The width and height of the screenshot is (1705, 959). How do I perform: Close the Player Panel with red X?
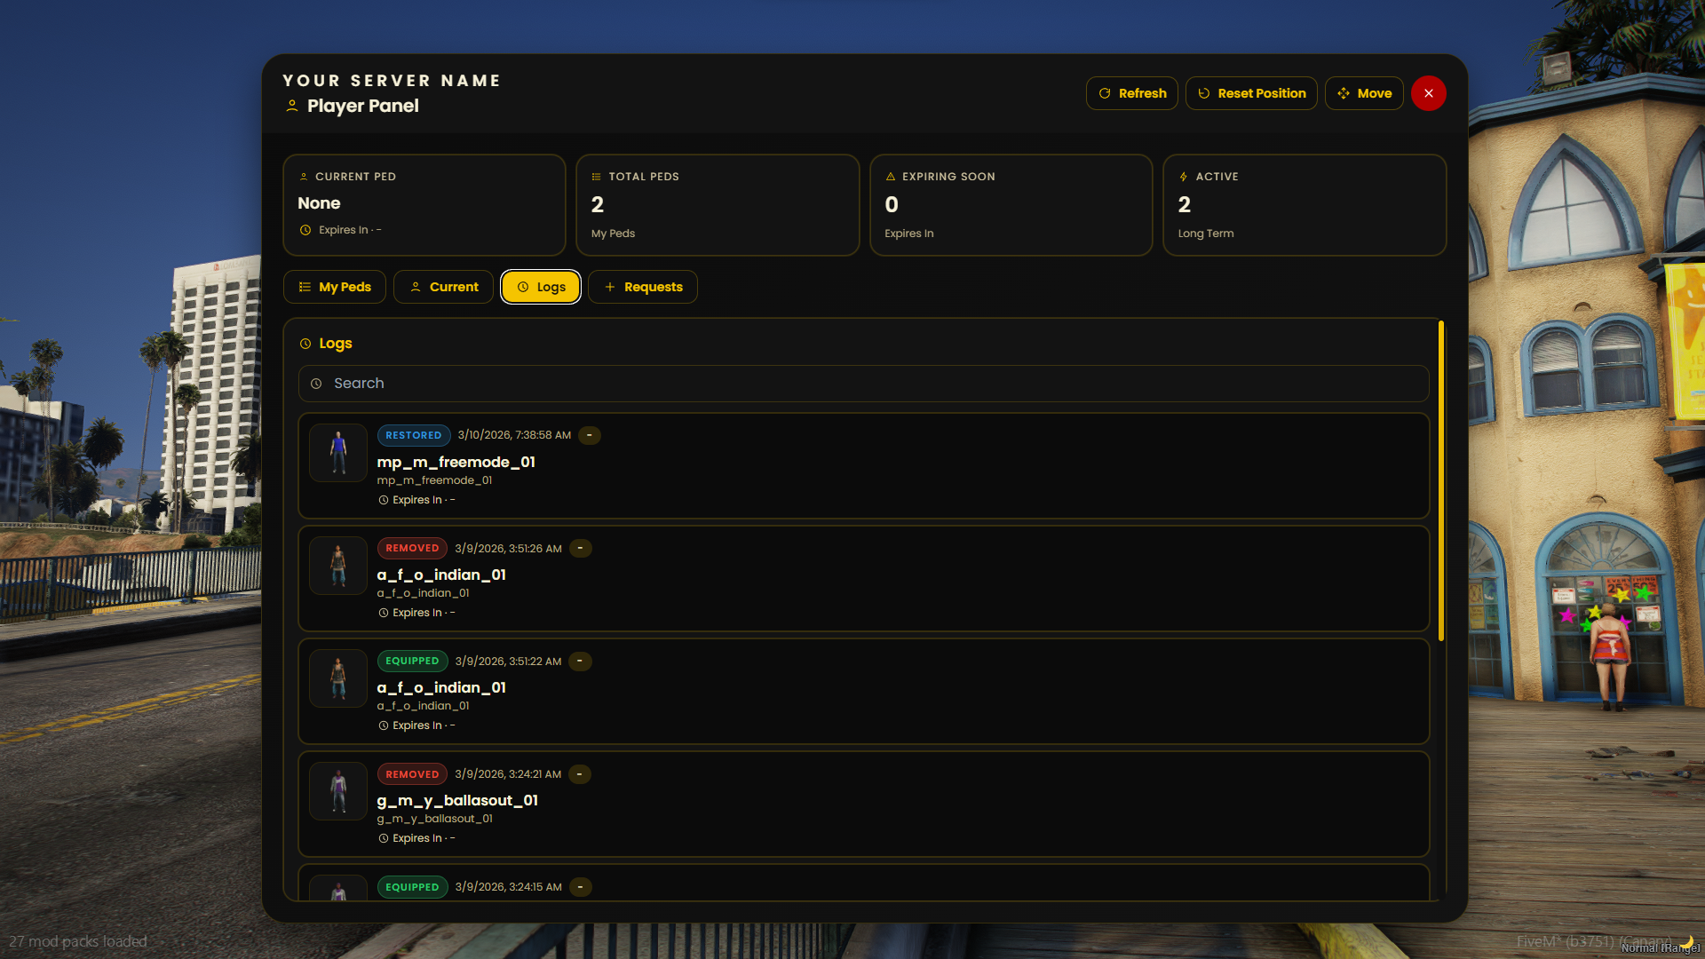pos(1428,93)
